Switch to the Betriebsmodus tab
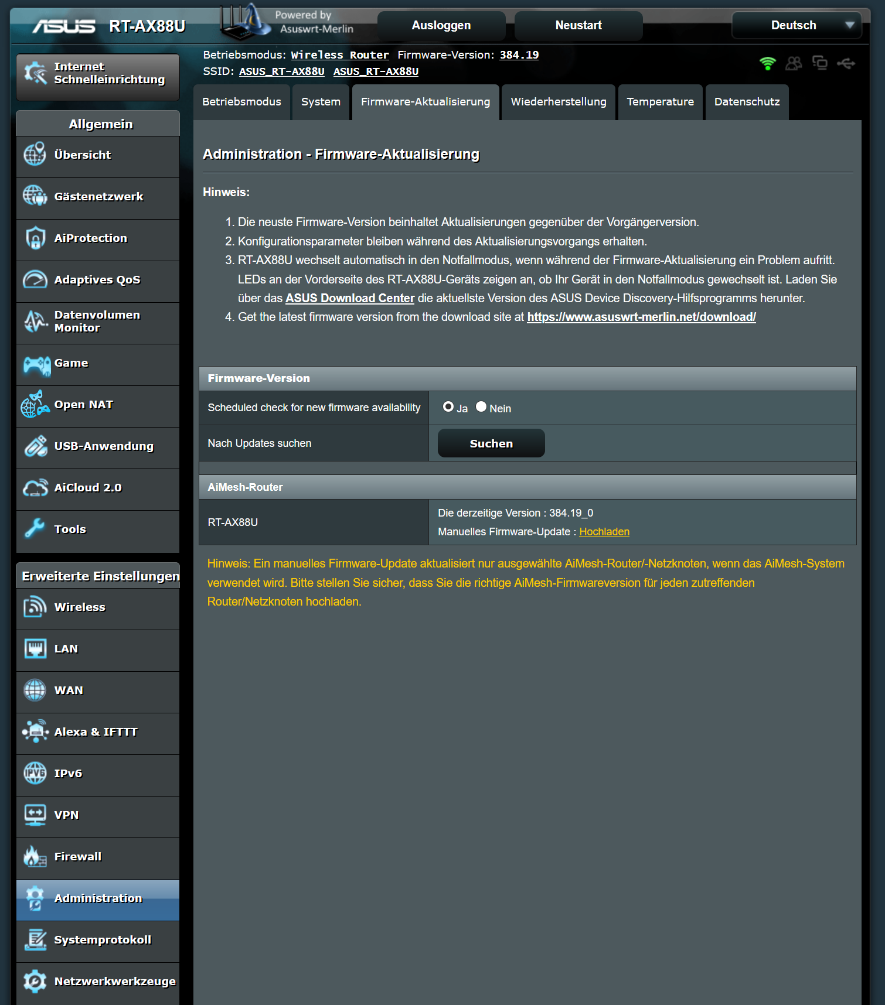Screen dimensions: 885x1005 pyautogui.click(x=241, y=102)
